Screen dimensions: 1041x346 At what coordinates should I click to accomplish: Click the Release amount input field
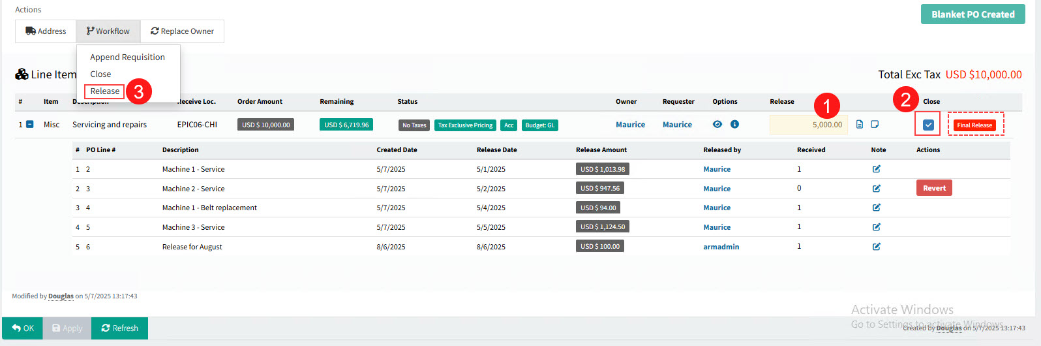808,125
